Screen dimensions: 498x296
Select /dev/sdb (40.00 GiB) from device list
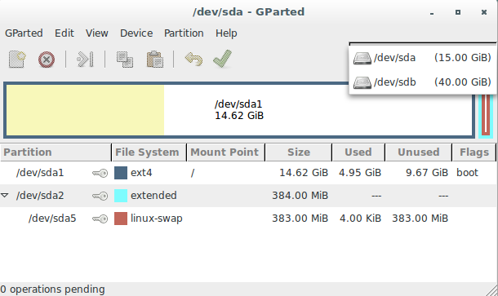coord(422,82)
